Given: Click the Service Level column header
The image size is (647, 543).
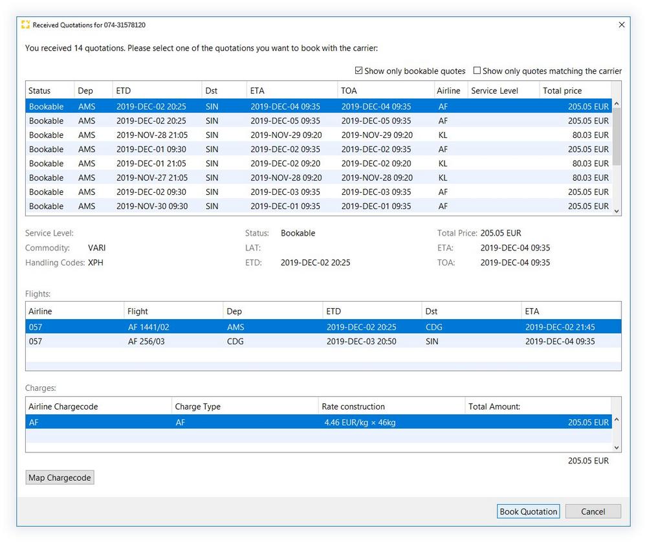Looking at the screenshot, I should 495,91.
